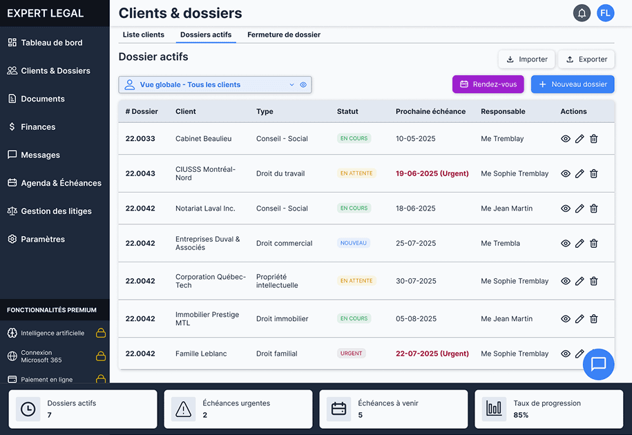The image size is (632, 435).
Task: Click the Nouveau dossier button
Action: (572, 84)
